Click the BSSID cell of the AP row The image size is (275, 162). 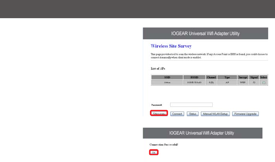(x=195, y=82)
